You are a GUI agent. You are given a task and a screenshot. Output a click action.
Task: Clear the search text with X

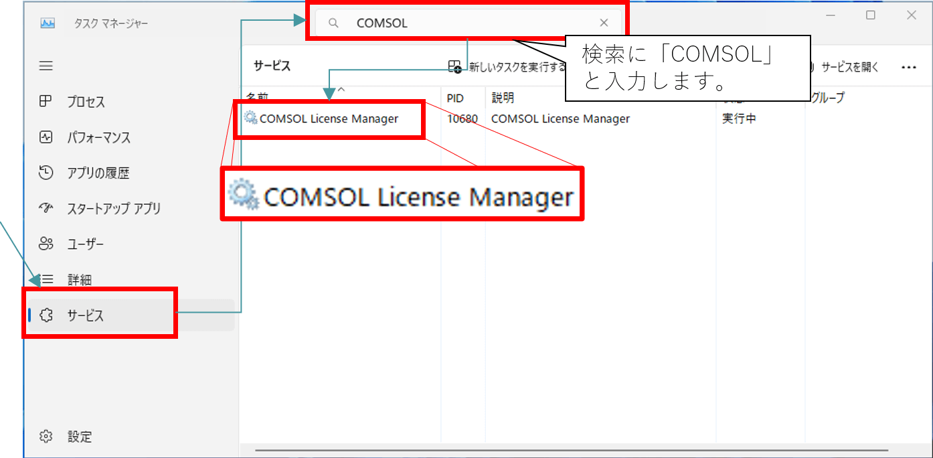coord(604,23)
